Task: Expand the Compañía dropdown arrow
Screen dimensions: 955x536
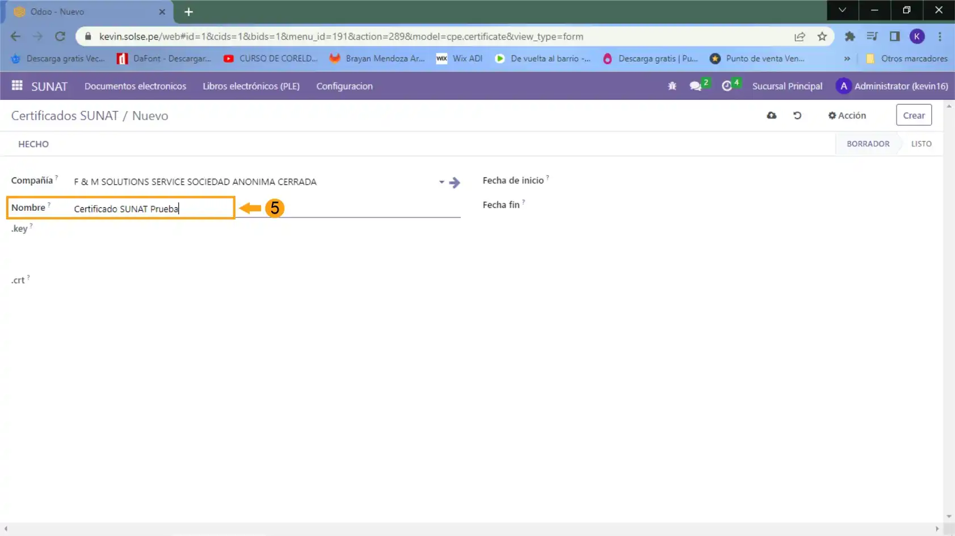Action: point(441,182)
